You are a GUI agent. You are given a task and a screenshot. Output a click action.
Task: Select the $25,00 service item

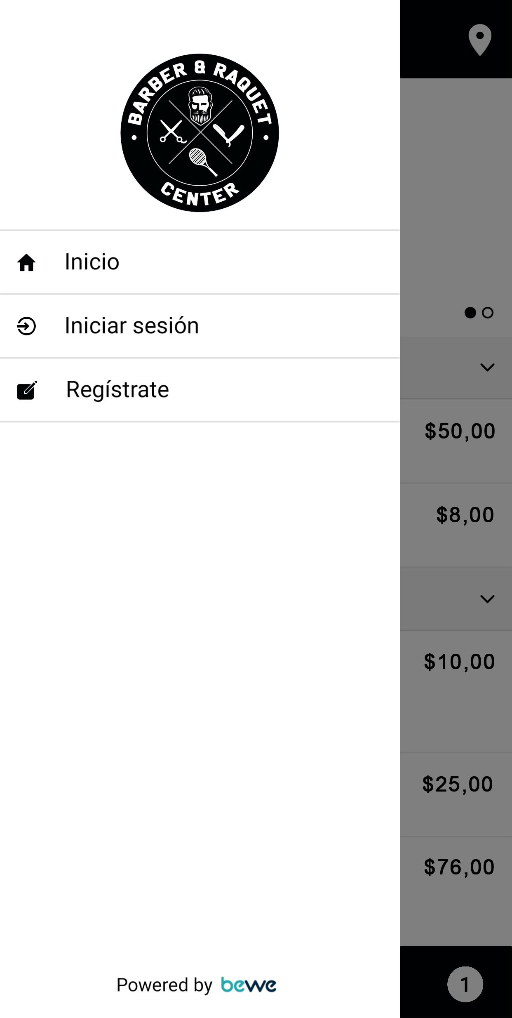coord(456,794)
